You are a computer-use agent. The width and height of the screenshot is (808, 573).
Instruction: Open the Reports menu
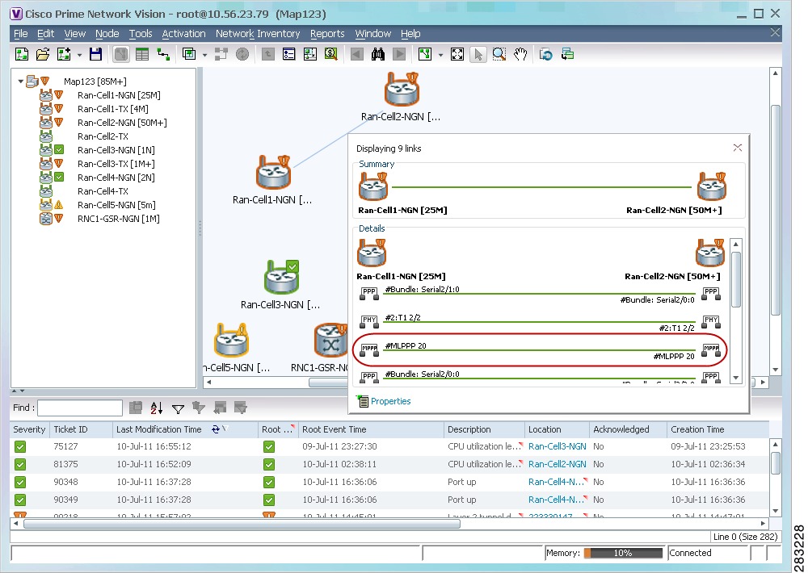(327, 33)
